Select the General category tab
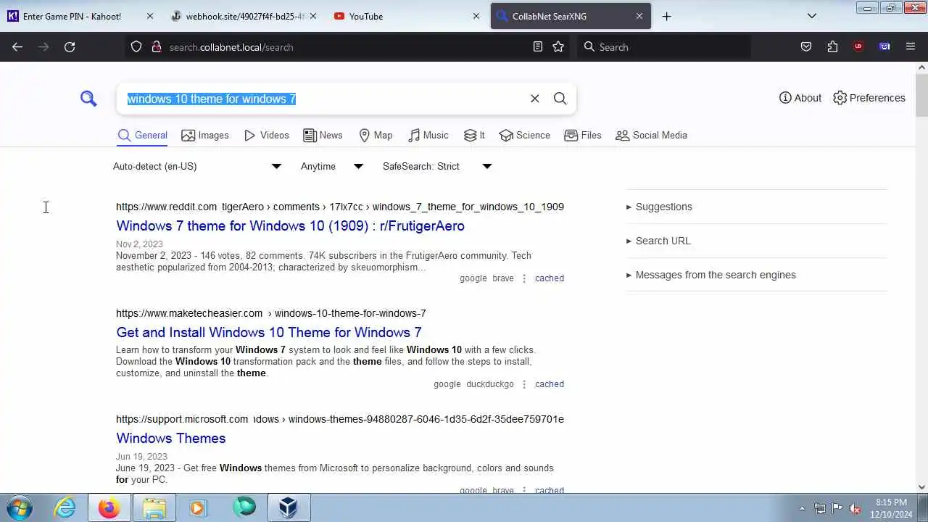This screenshot has height=522, width=928. click(x=143, y=136)
